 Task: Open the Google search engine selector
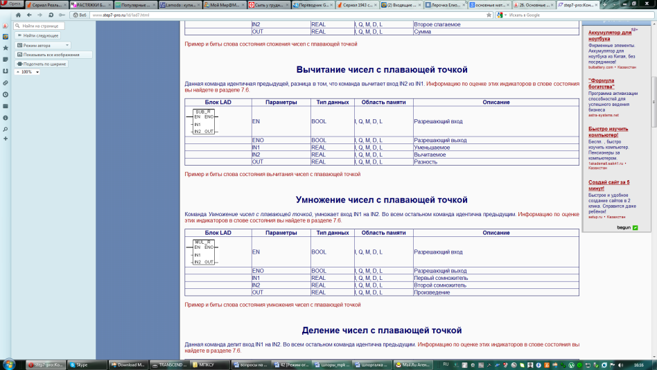point(501,15)
